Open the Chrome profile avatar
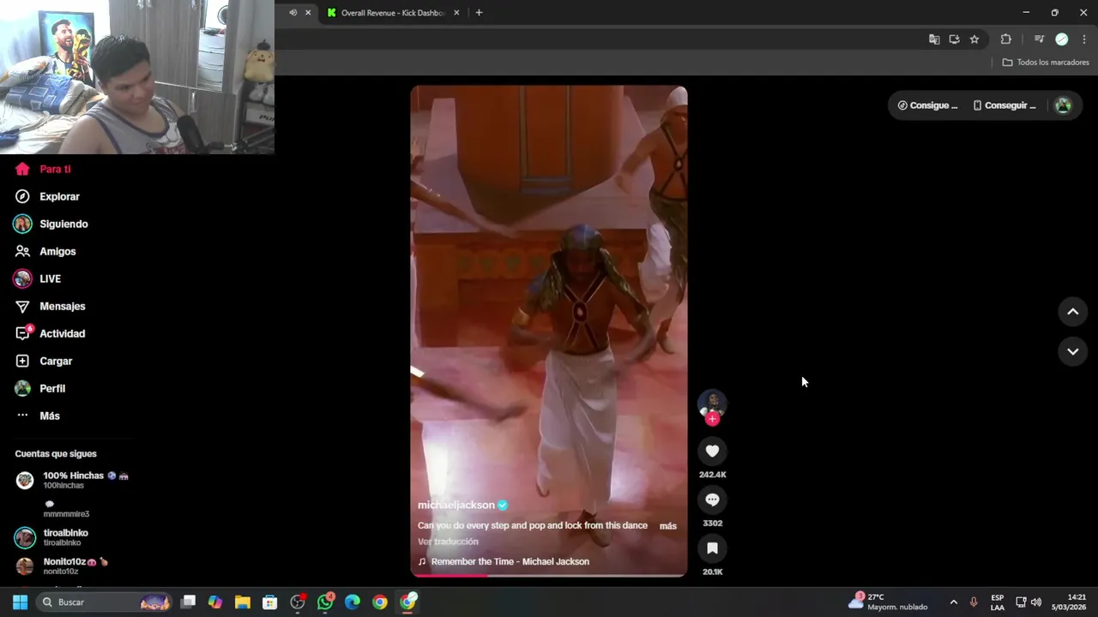1098x617 pixels. (x=1062, y=39)
